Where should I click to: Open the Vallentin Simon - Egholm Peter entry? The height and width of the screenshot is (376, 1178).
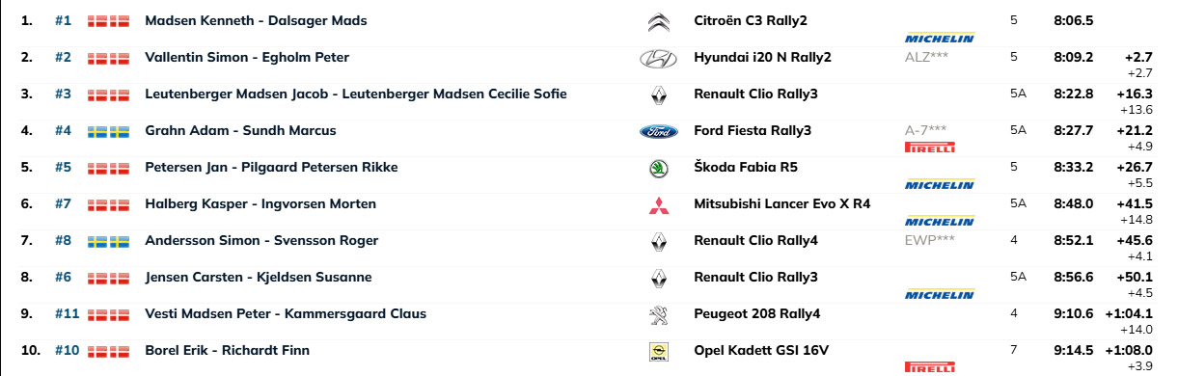(x=246, y=57)
